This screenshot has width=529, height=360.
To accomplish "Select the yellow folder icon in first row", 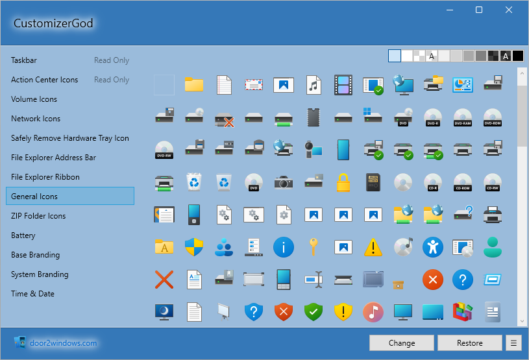I will (194, 84).
